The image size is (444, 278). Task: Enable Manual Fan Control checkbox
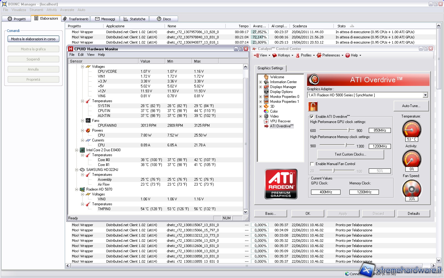tap(312, 164)
